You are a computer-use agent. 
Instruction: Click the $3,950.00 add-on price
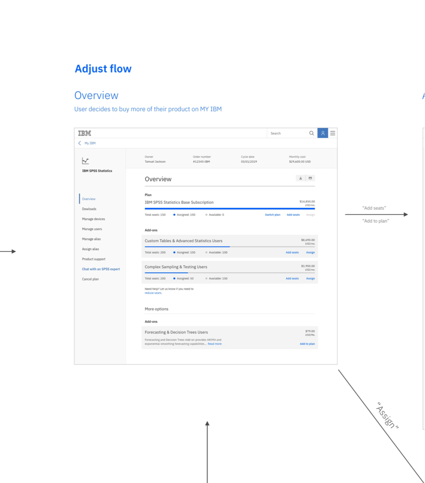308,266
